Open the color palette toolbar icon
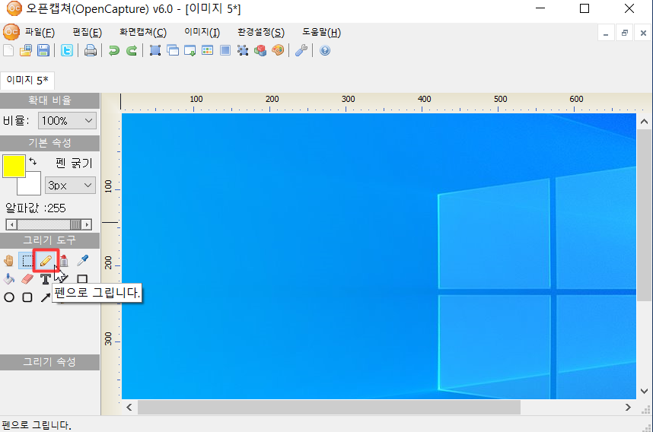This screenshot has height=432, width=653. pos(278,50)
